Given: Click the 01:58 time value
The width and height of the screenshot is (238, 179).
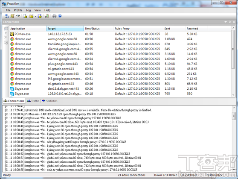Looking at the screenshot, I should (89, 34).
